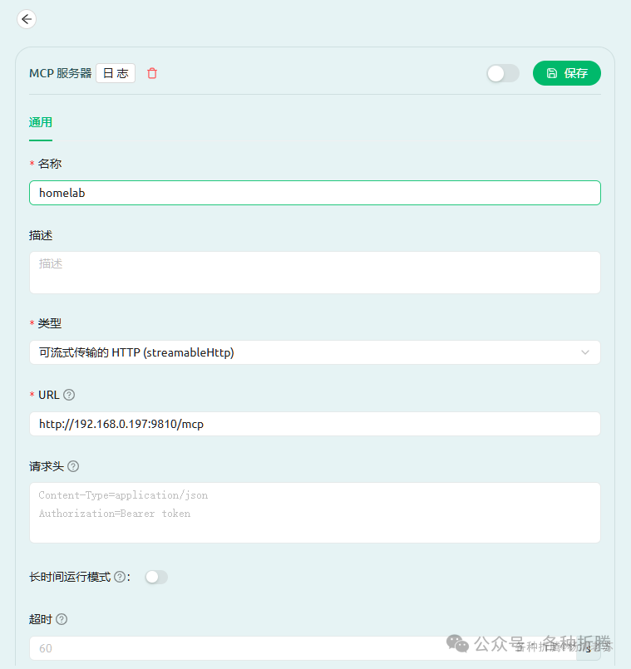Edit the URL field with 192.168.0.197
This screenshot has width=631, height=669.
coord(315,424)
